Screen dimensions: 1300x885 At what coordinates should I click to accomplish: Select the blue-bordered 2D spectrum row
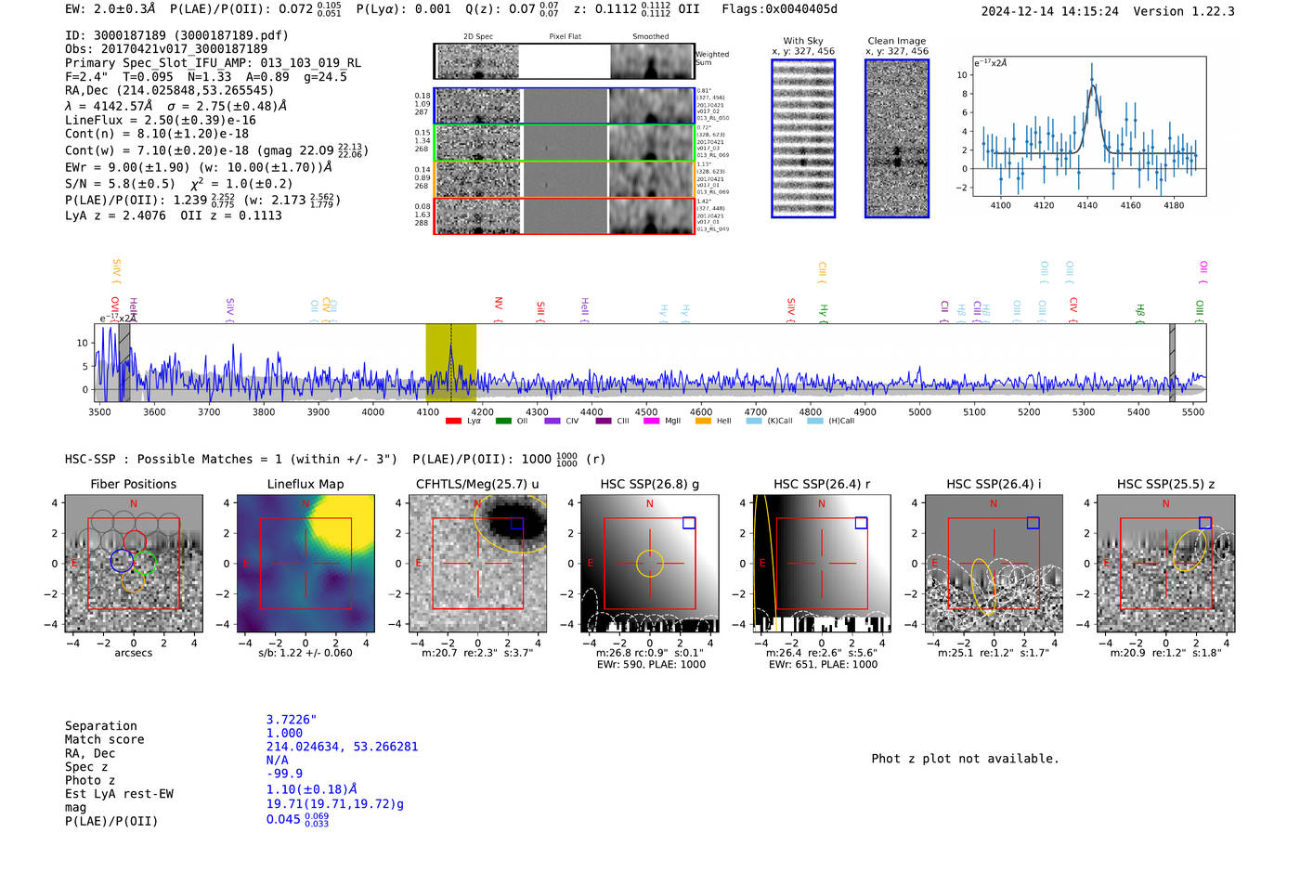[x=565, y=106]
